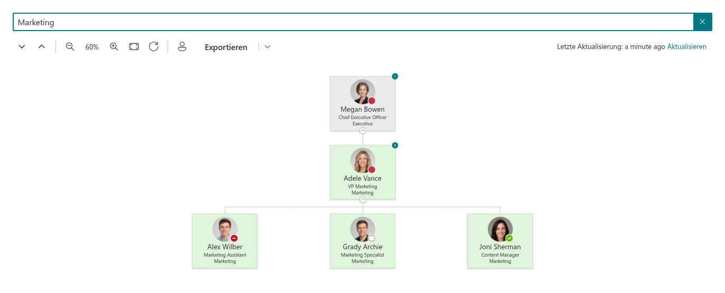
Task: Fit the chart to screen
Action: point(134,47)
